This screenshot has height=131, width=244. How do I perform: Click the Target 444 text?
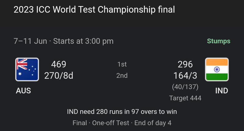point(185,98)
